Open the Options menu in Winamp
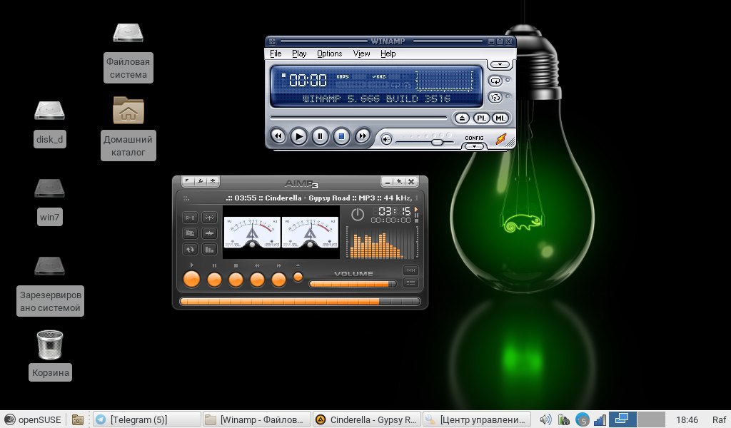 330,53
